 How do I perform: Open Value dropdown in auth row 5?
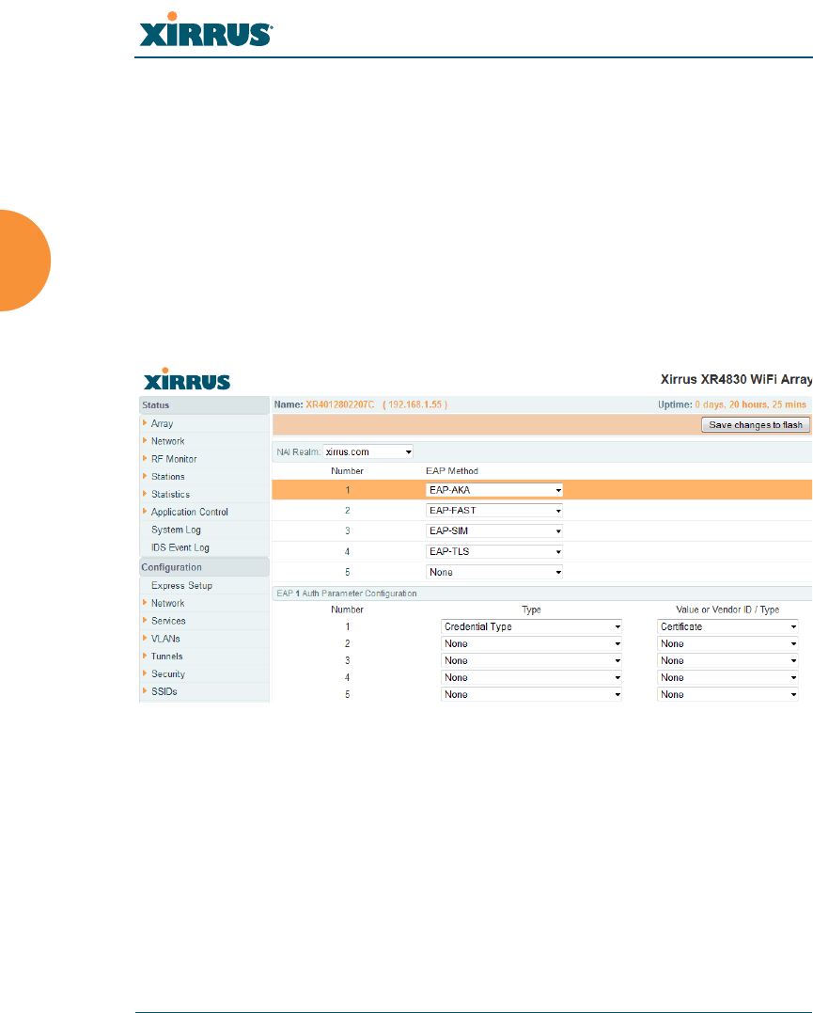(727, 694)
